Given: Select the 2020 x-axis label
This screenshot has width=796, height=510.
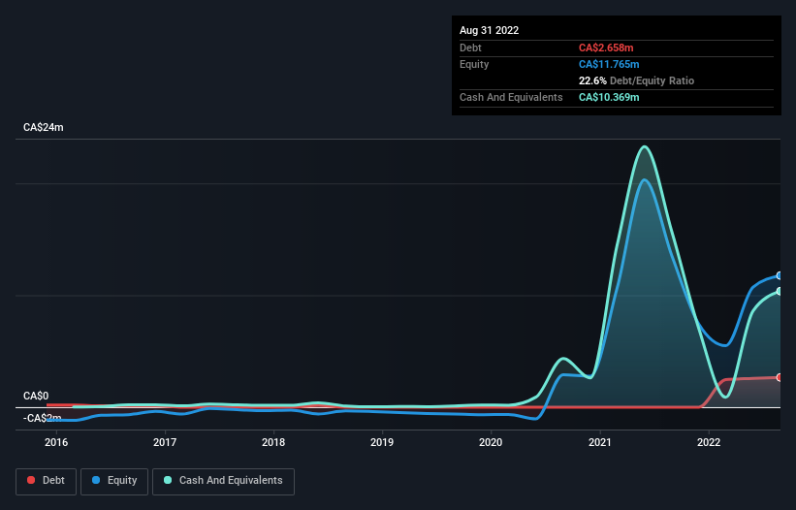Looking at the screenshot, I should pyautogui.click(x=491, y=442).
